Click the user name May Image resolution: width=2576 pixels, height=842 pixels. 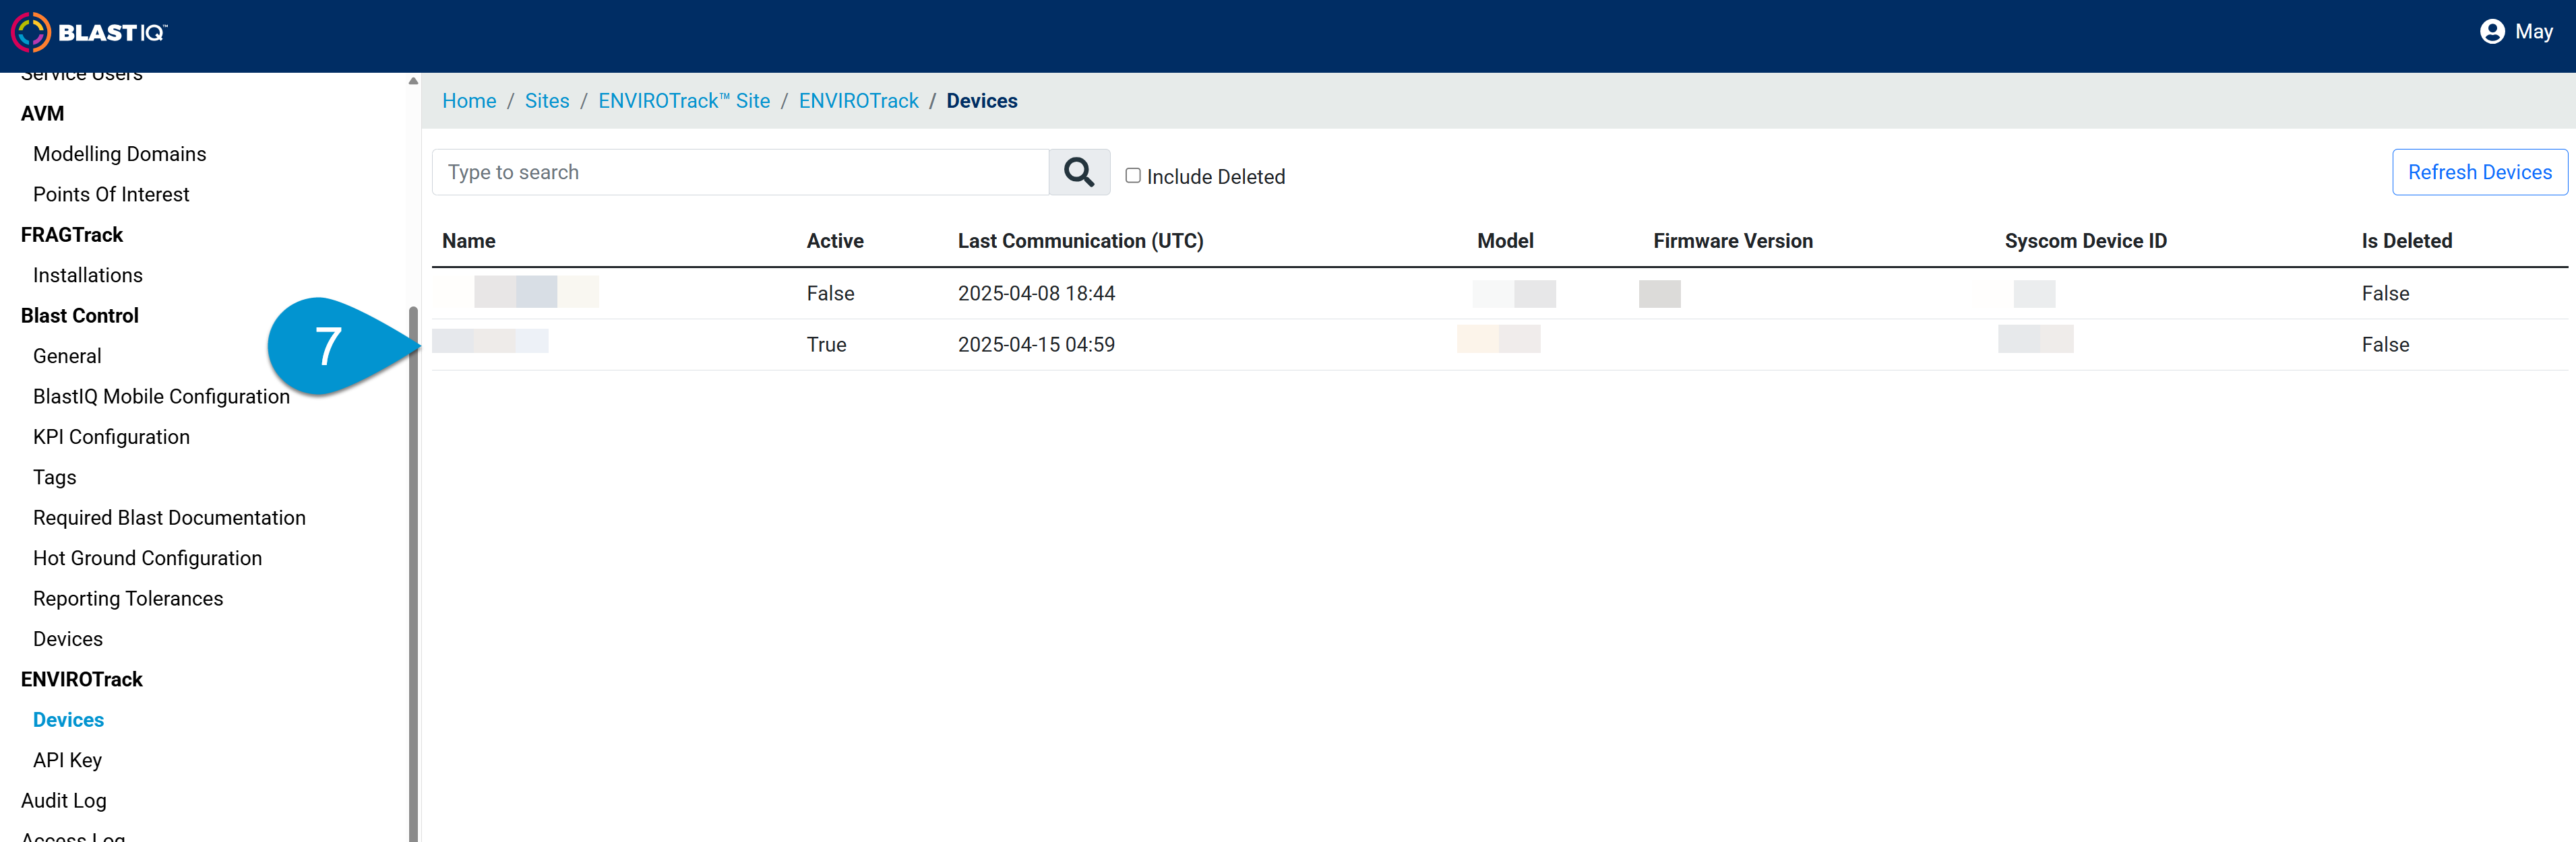tap(2533, 32)
